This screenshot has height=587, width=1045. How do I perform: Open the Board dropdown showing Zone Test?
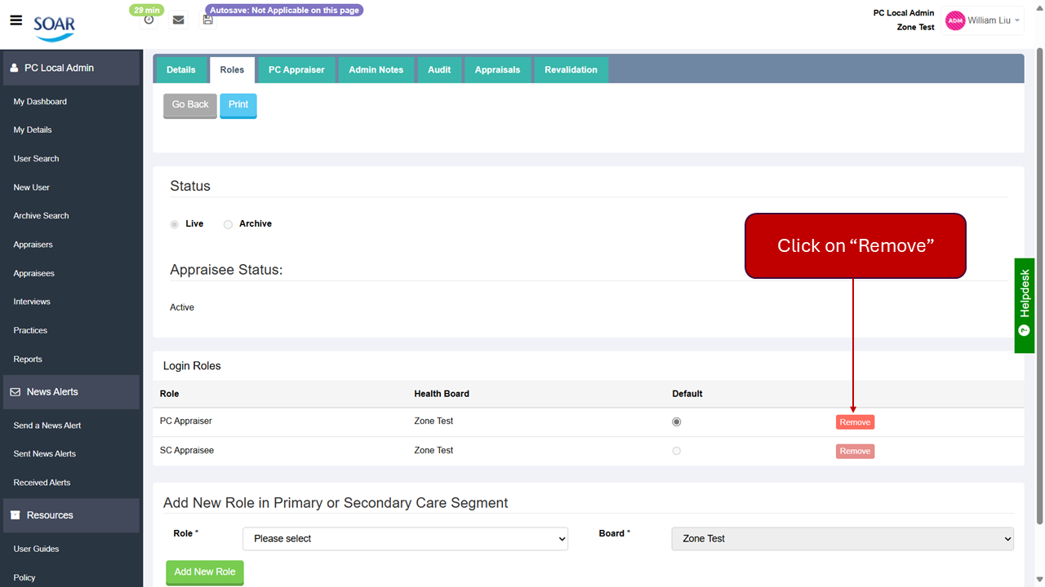point(842,539)
